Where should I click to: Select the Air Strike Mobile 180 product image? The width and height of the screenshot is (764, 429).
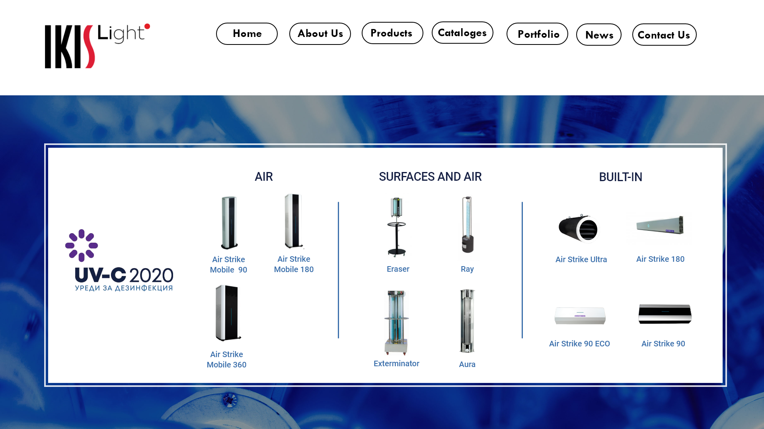click(294, 221)
